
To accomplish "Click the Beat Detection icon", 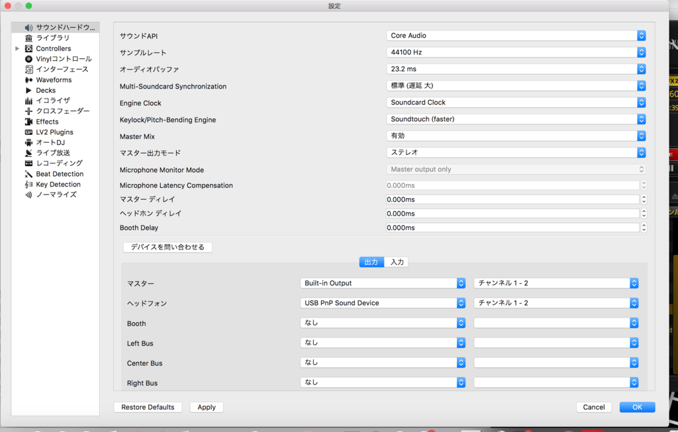I will pos(28,174).
